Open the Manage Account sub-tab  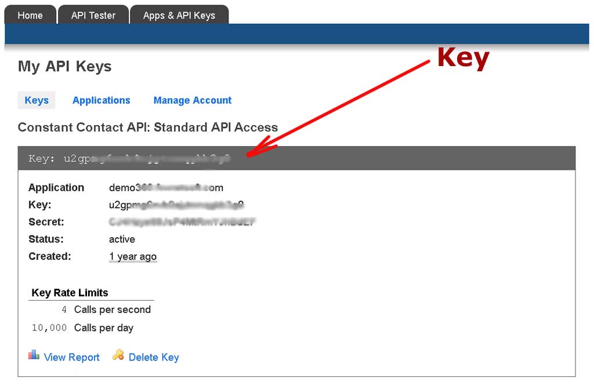click(193, 100)
